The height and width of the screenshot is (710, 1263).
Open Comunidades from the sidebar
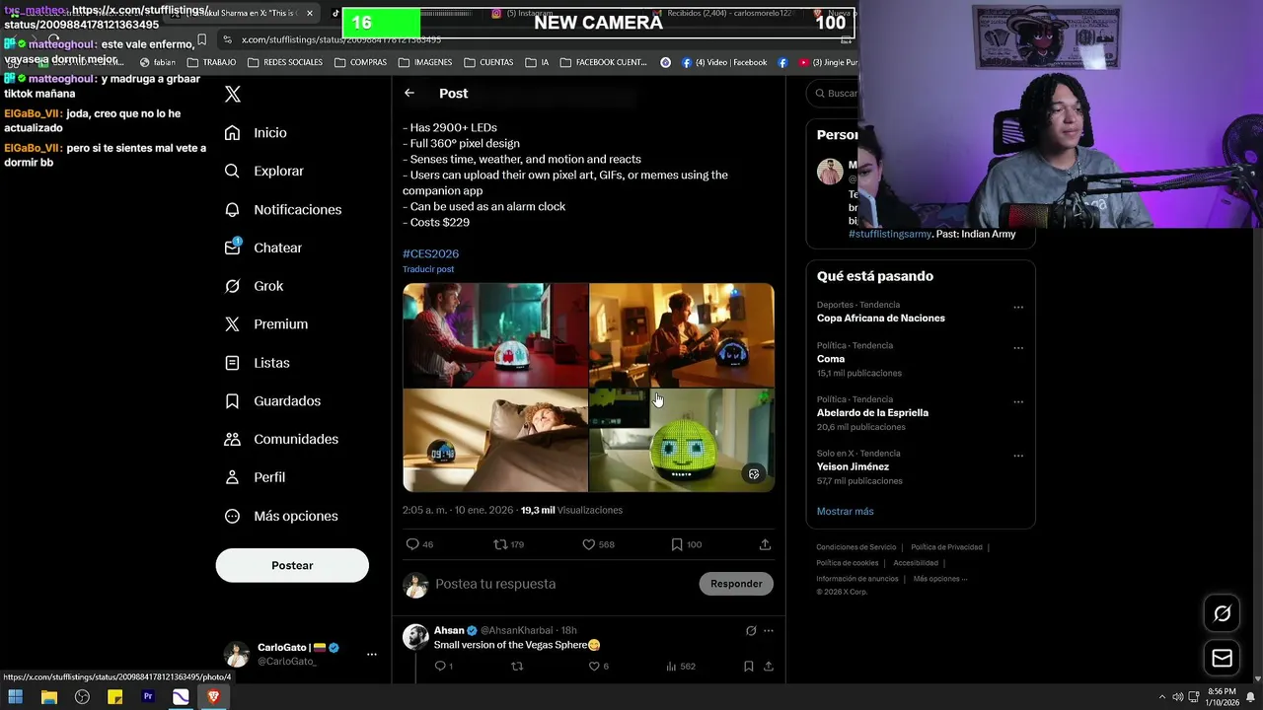281,439
